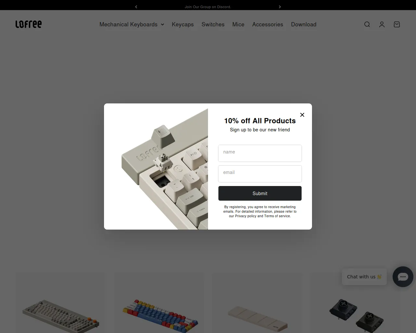Click the Chat with us label
The width and height of the screenshot is (416, 333).
[x=364, y=277]
